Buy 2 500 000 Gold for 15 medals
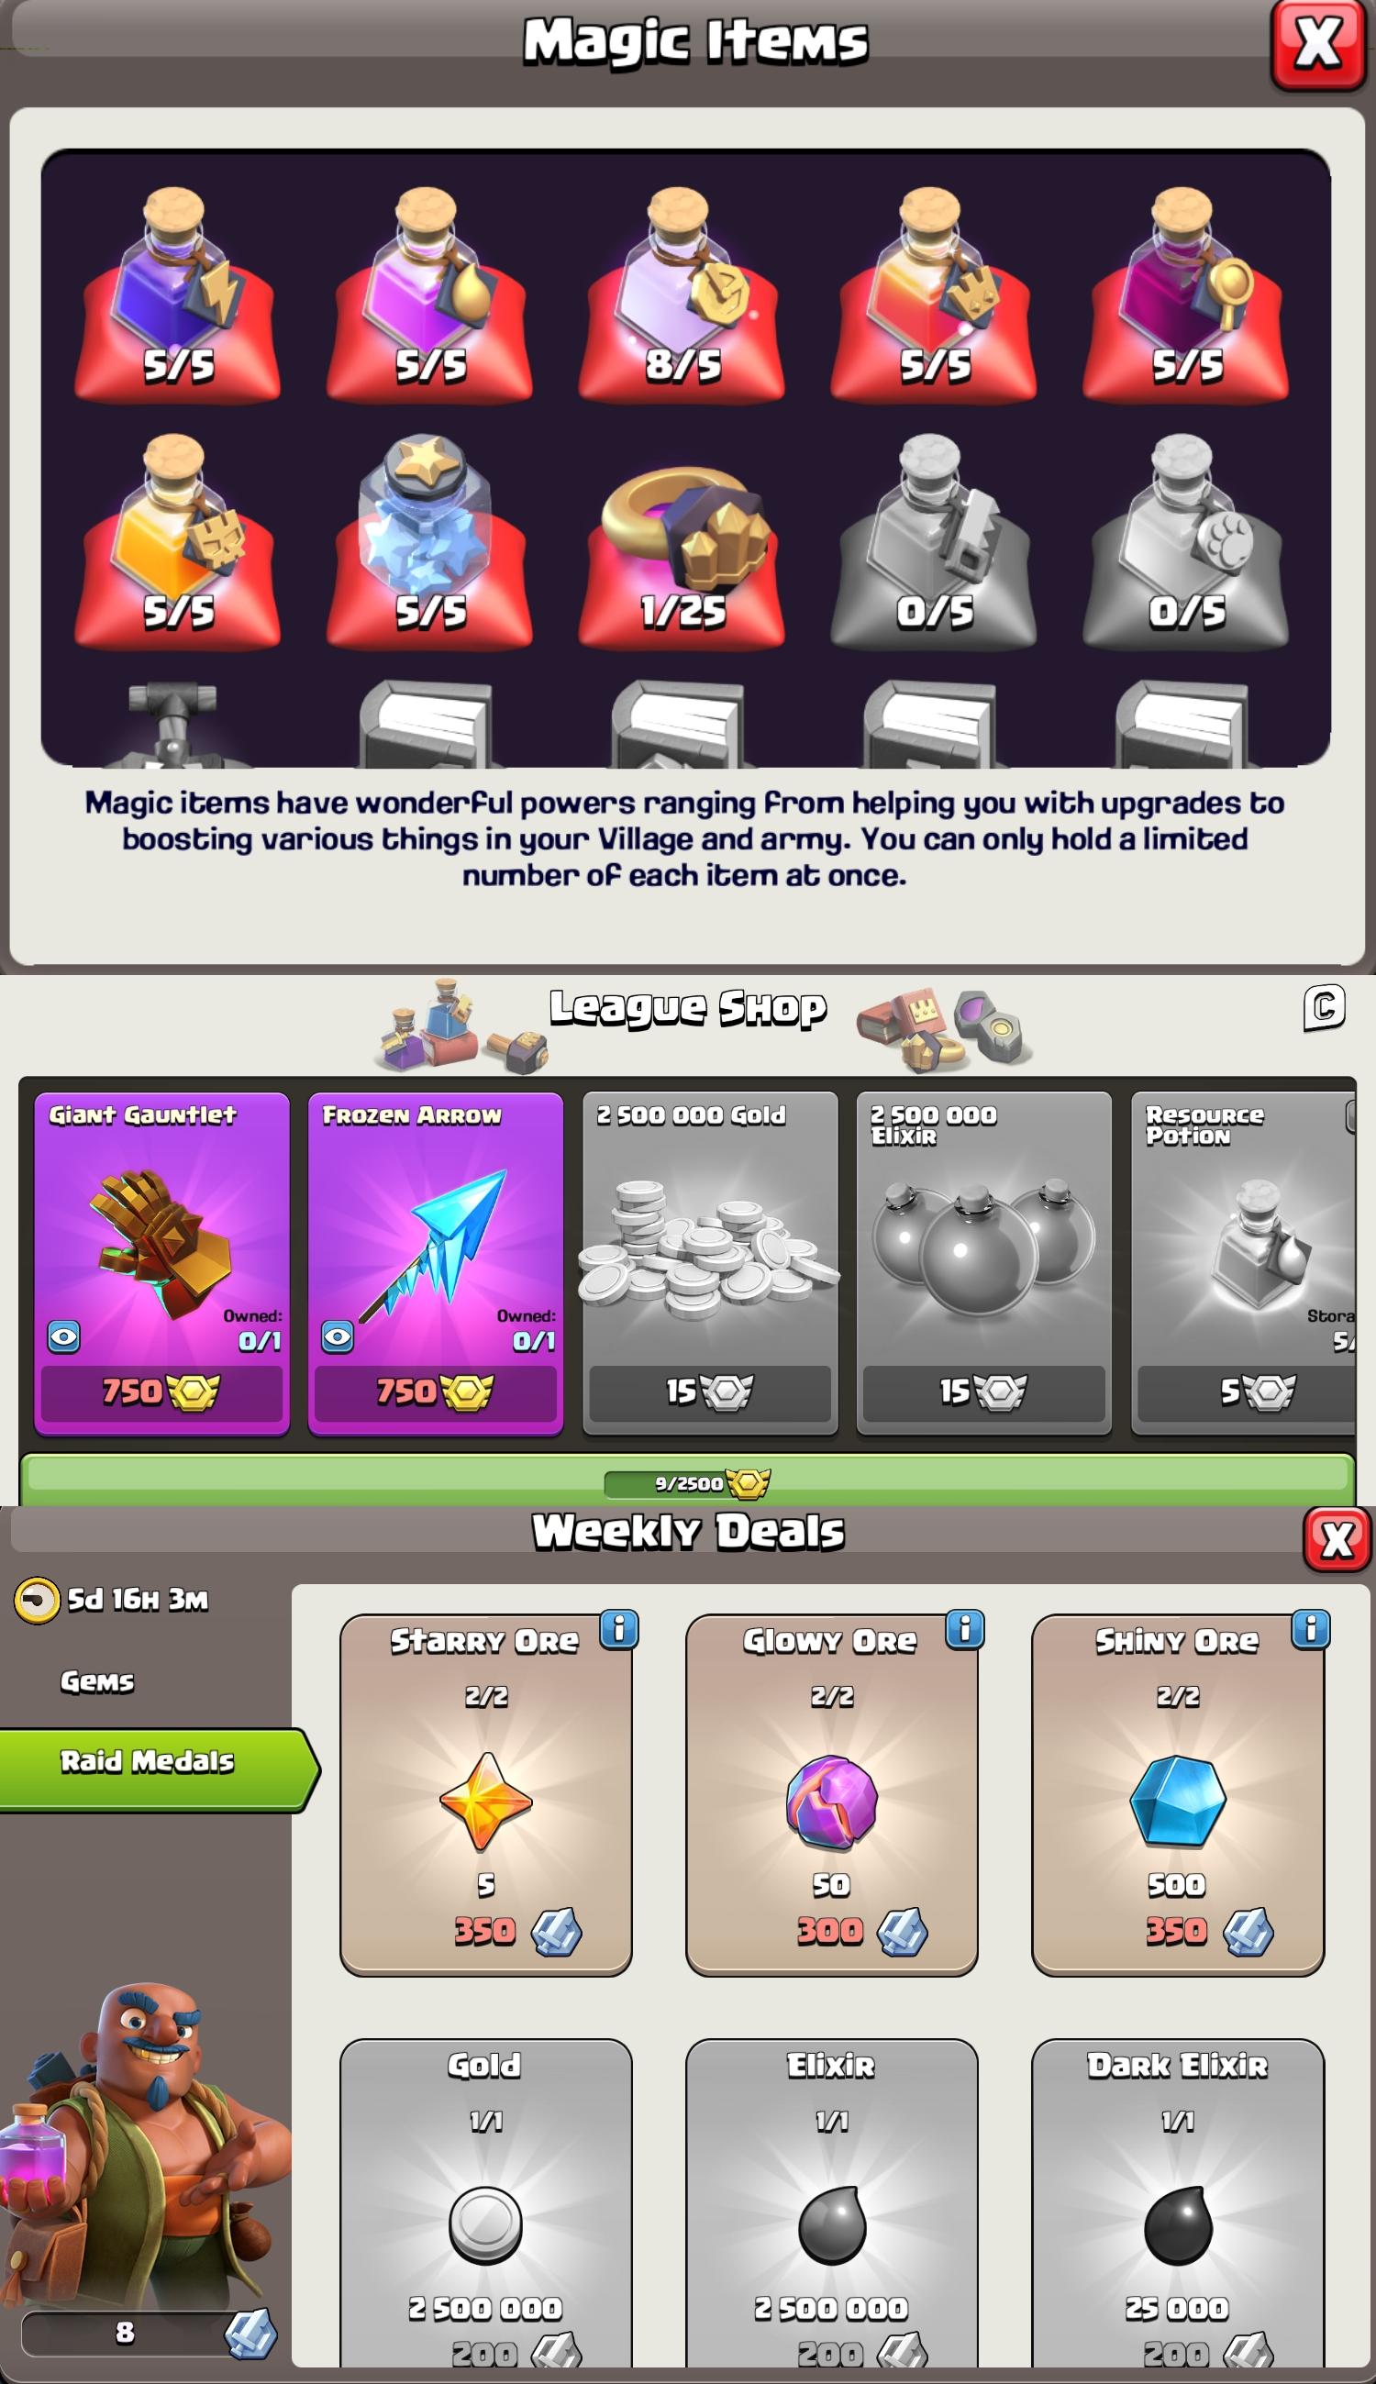This screenshot has width=1376, height=2384. [x=710, y=1392]
